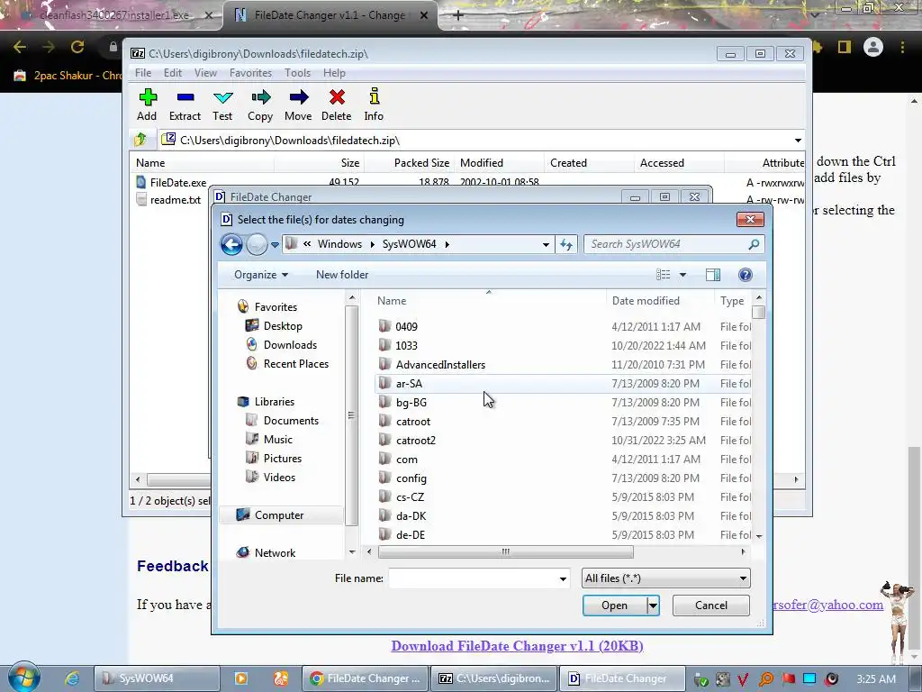Click the Move icon in 7-Zip toolbar
Screen dimensions: 922x692
[298, 97]
